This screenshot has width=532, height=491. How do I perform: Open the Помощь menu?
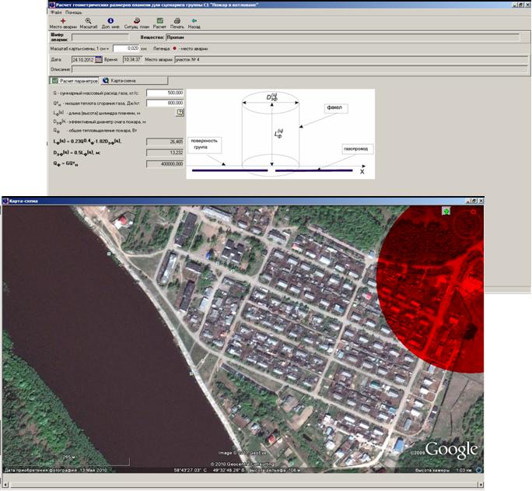73,12
